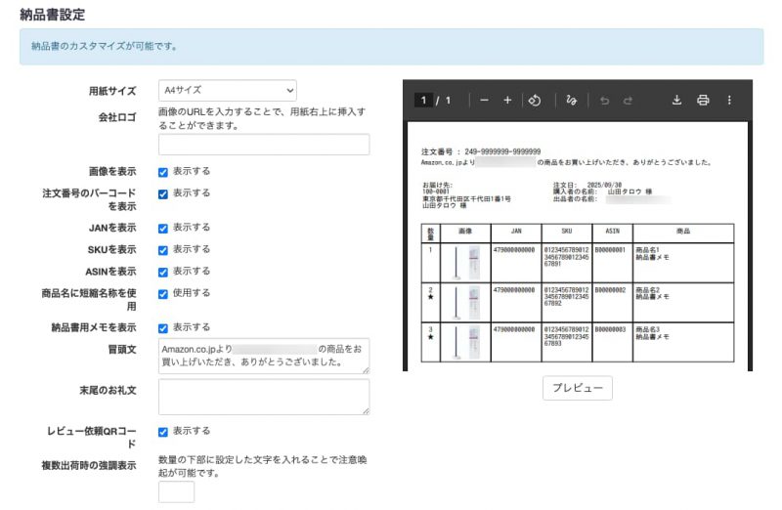The height and width of the screenshot is (510, 782).
Task: Print the delivery note PDF
Action: point(702,101)
